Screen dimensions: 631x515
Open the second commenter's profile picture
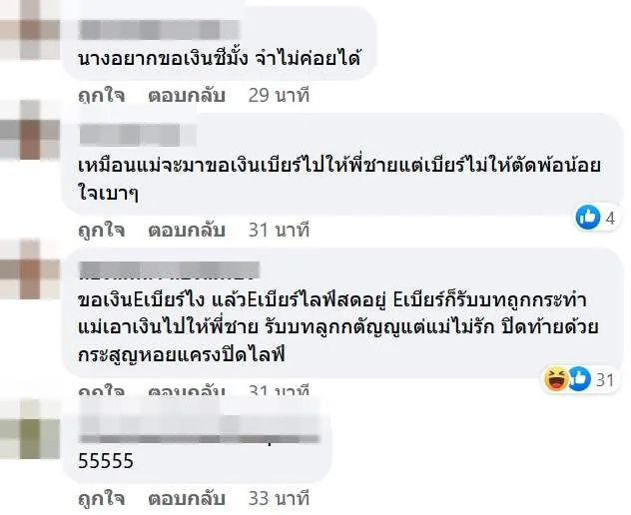tap(29, 130)
